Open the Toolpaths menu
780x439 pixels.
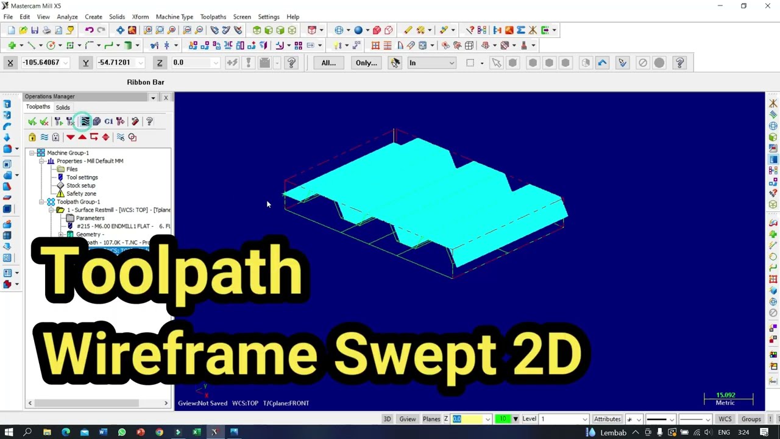click(213, 17)
